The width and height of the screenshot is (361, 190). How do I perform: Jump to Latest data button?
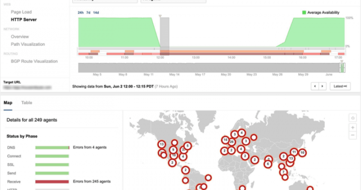pyautogui.click(x=340, y=86)
